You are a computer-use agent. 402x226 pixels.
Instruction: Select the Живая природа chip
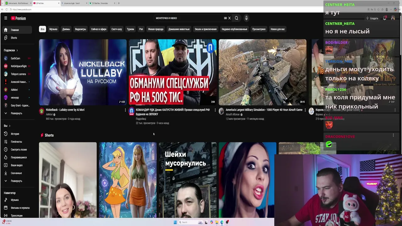156,29
